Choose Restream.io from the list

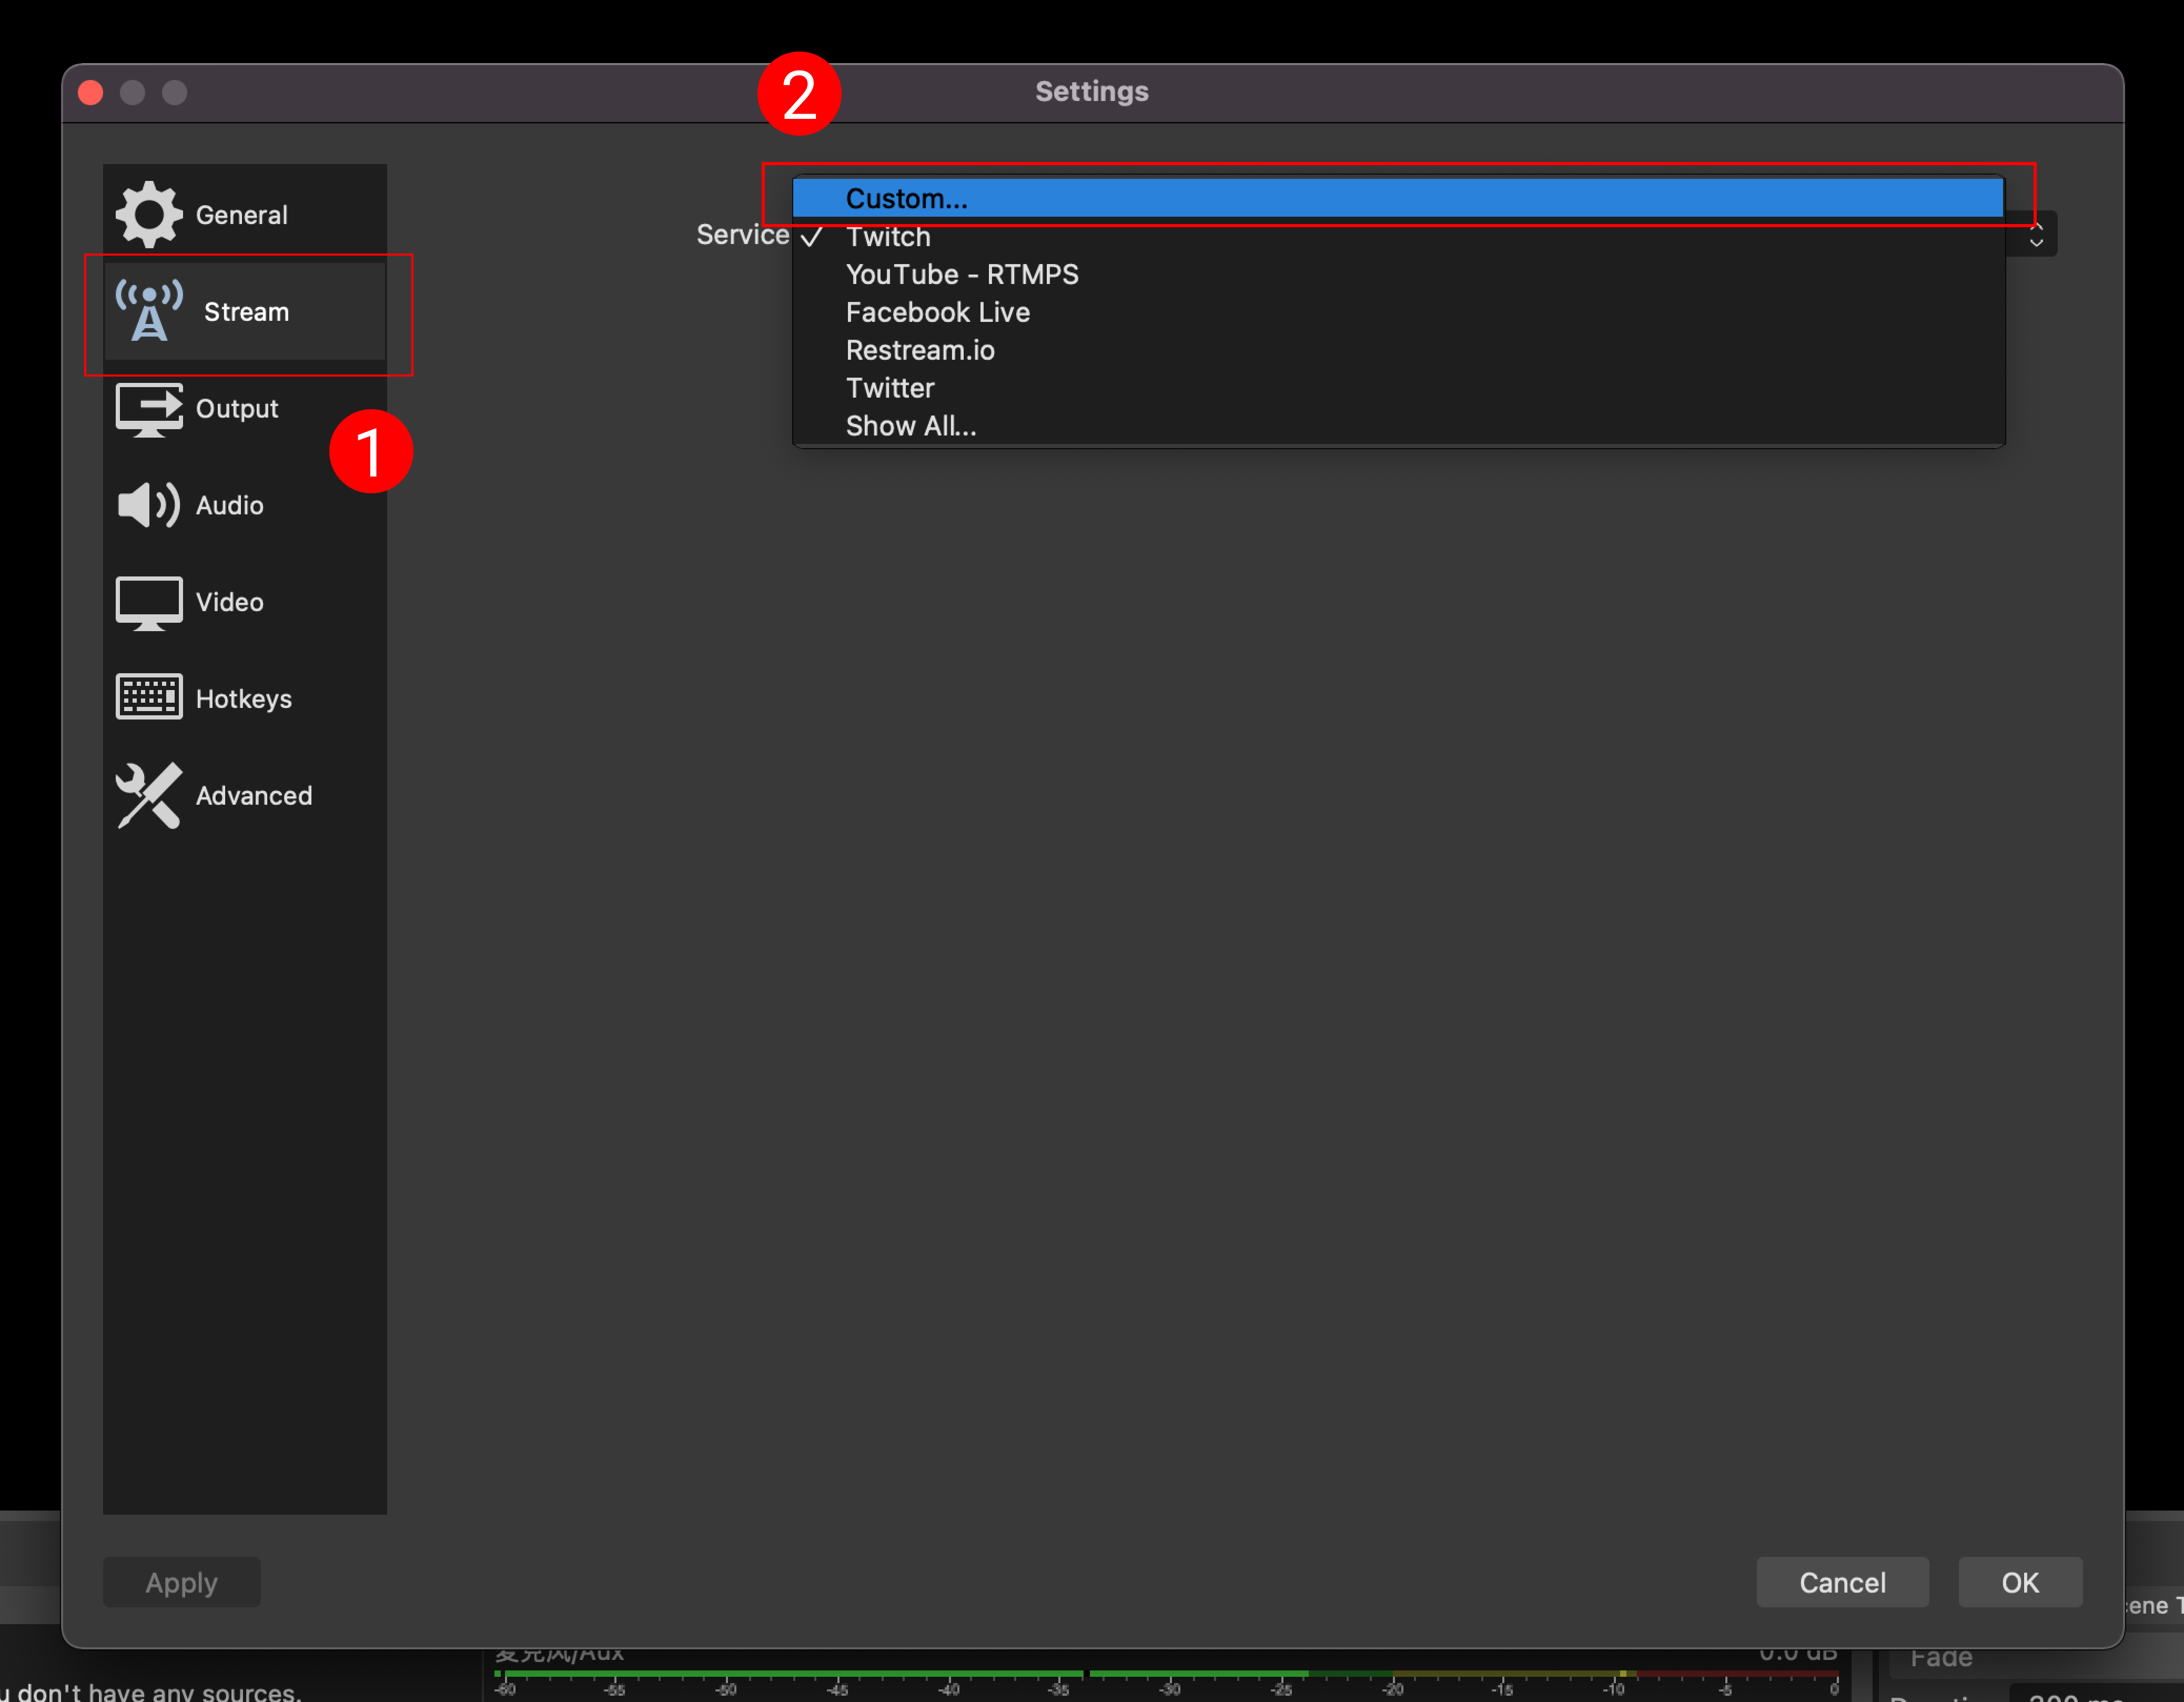pos(919,350)
